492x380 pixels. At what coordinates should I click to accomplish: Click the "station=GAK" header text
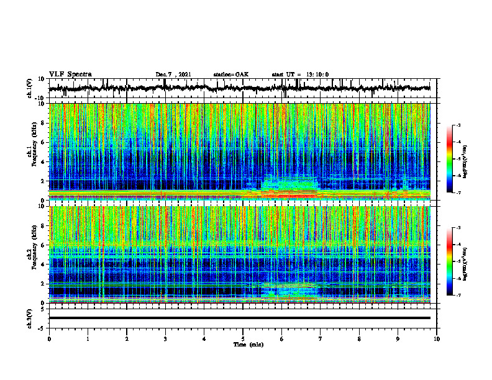(x=231, y=75)
